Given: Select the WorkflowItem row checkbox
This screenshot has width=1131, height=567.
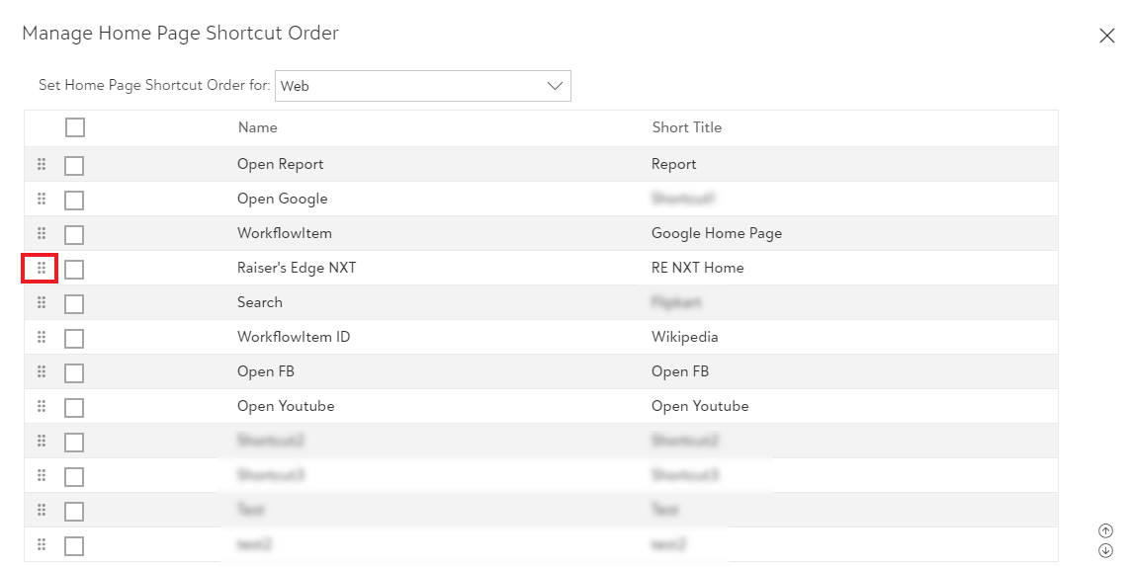Looking at the screenshot, I should [74, 235].
